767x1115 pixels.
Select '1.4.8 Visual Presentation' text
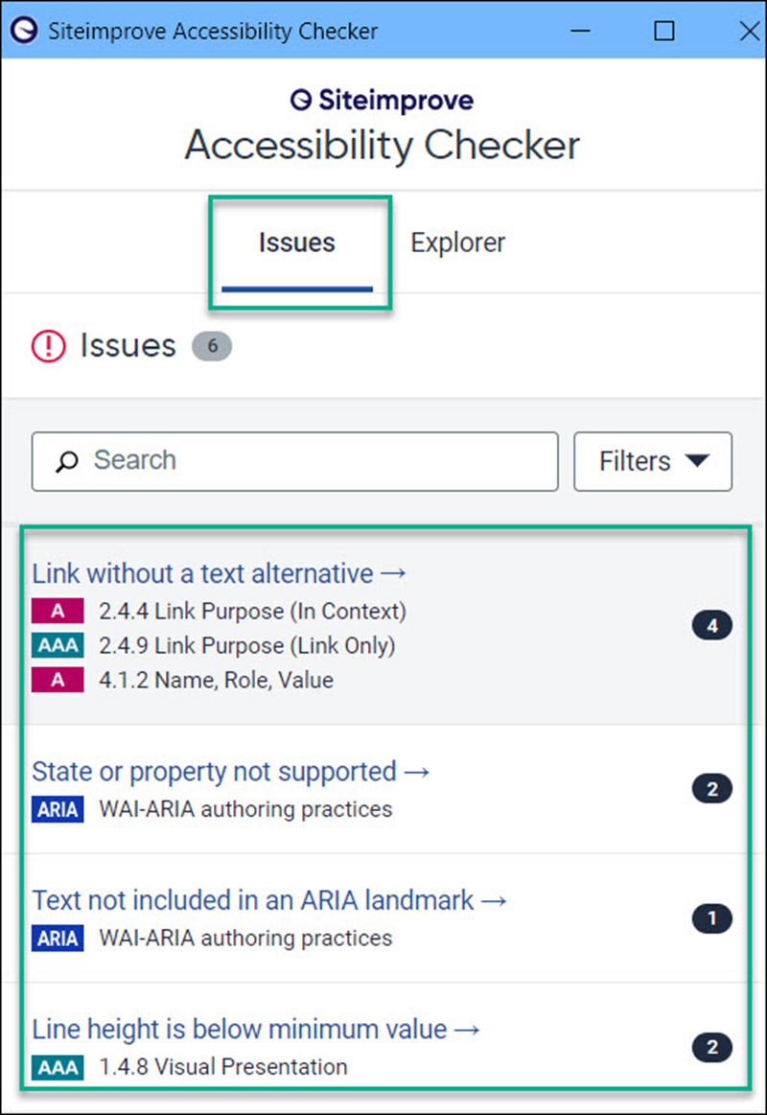(223, 1067)
